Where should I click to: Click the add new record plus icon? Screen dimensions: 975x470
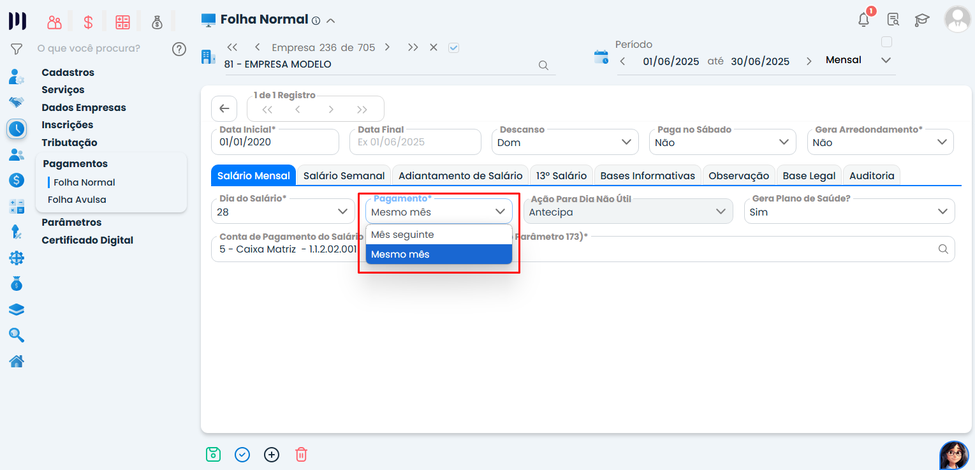(272, 455)
